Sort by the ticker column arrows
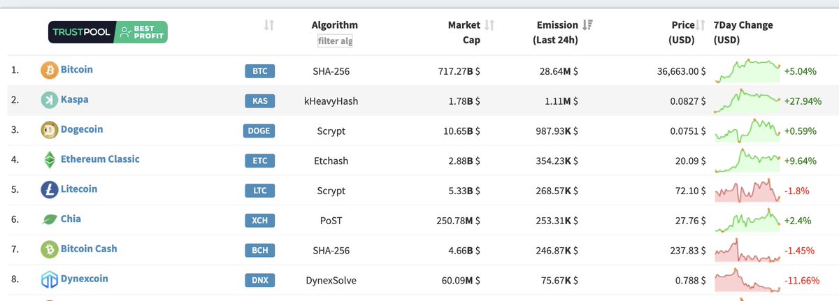Image resolution: width=839 pixels, height=301 pixels. point(268,25)
